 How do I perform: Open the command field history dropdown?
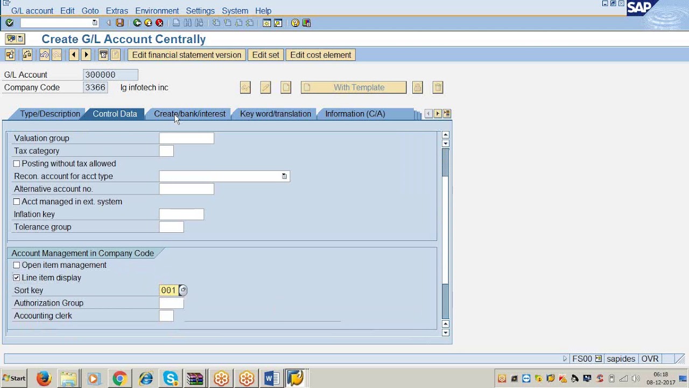tap(95, 23)
